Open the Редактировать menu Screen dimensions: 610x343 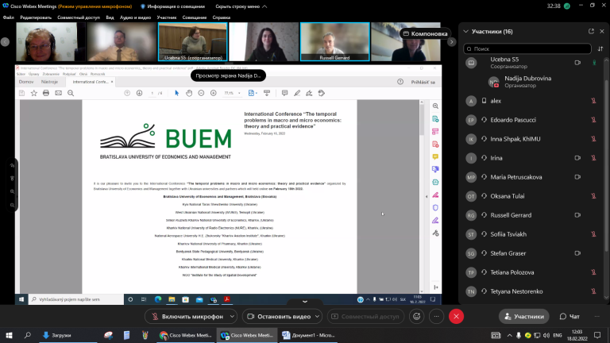pyautogui.click(x=36, y=17)
